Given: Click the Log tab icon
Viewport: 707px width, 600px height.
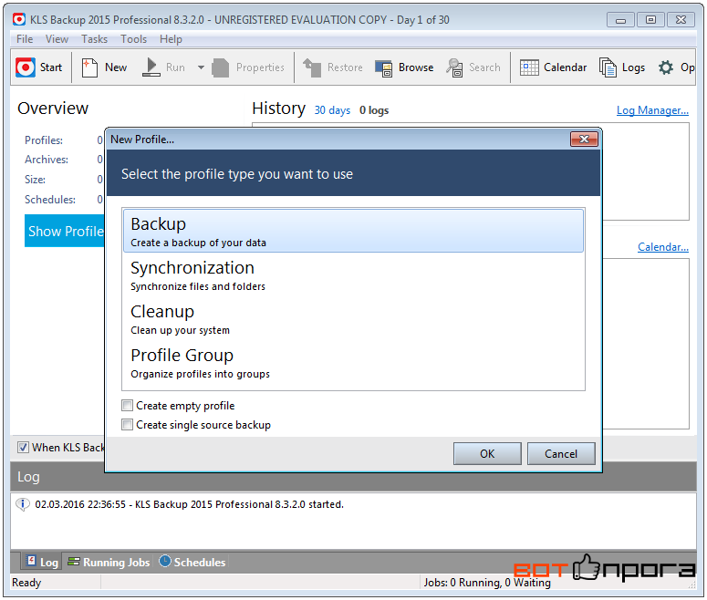Looking at the screenshot, I should 31,560.
